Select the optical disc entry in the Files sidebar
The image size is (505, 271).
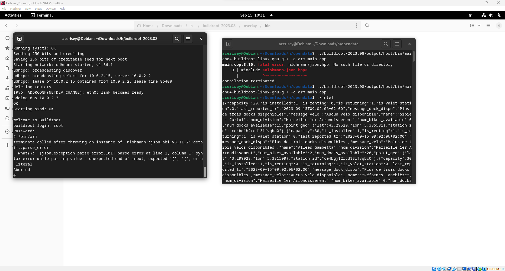(7, 132)
